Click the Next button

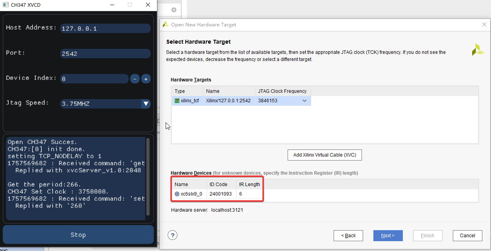point(388,235)
